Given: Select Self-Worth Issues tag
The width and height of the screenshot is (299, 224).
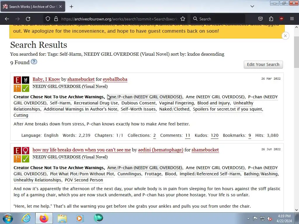Looking at the screenshot, I should [138, 109].
